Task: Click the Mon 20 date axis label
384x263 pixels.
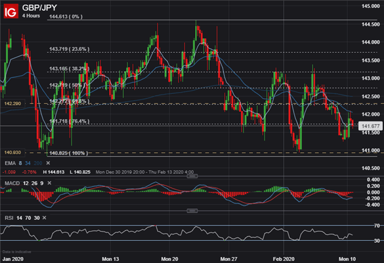Action: pos(170,259)
